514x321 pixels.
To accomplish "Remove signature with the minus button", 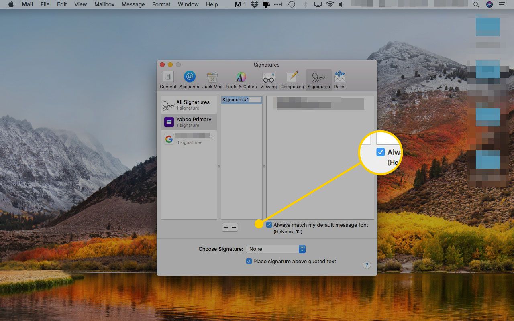I will pos(234,228).
